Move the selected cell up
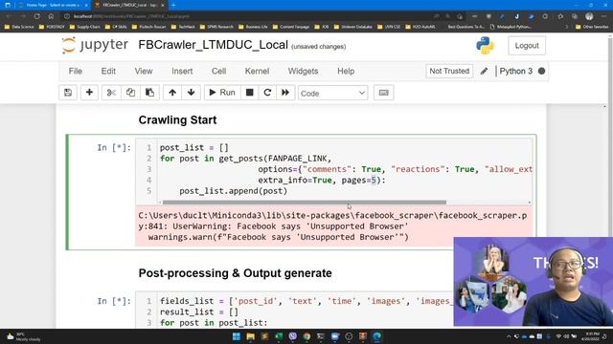 point(172,93)
